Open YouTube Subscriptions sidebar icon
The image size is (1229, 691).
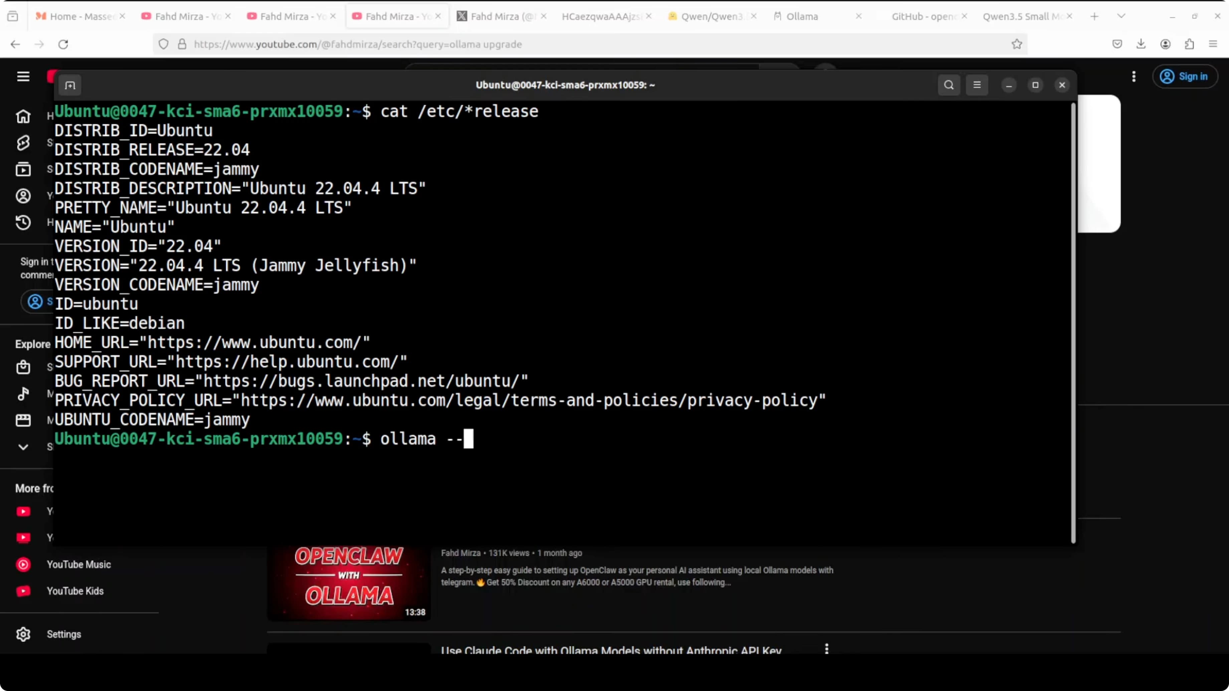tap(23, 169)
